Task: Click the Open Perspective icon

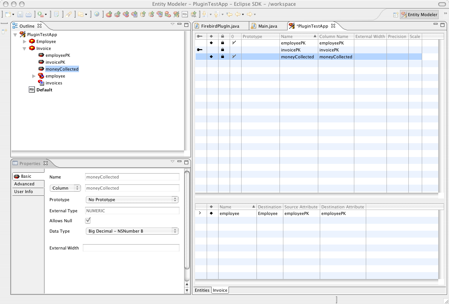Action: (x=396, y=15)
